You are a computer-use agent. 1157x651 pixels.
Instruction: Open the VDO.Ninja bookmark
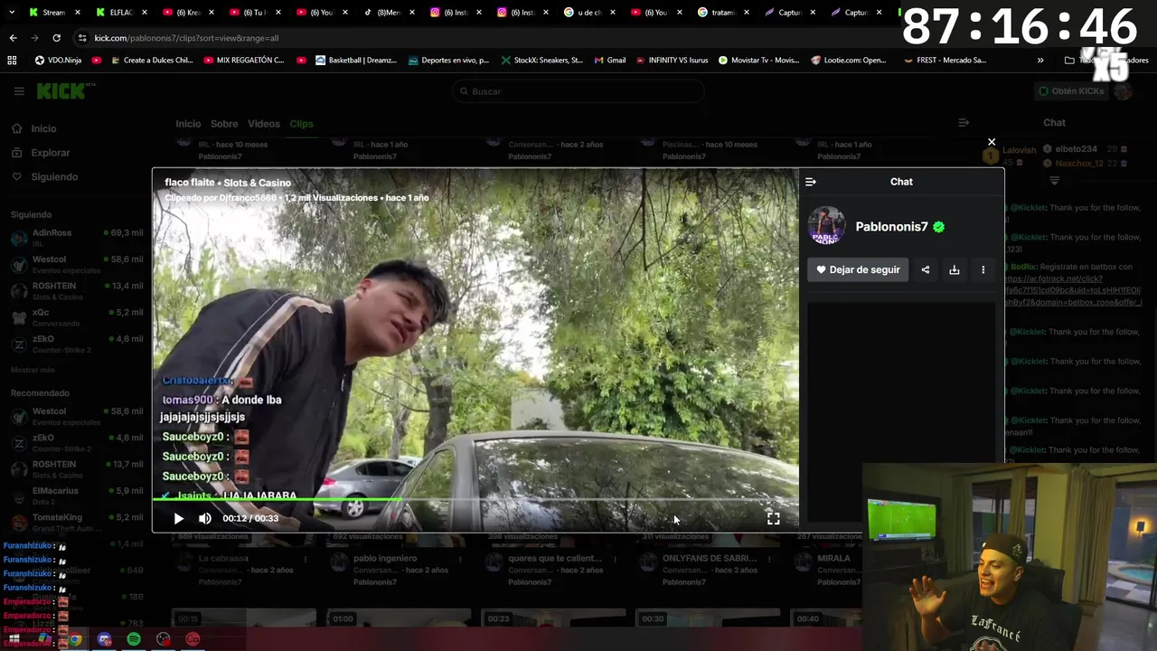point(58,61)
